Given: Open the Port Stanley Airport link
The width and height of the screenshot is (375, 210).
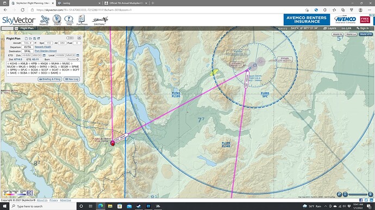Looking at the screenshot, I should (46, 51).
